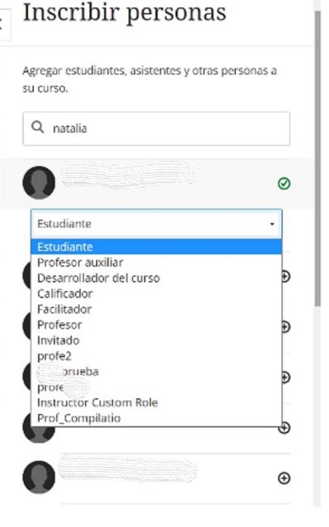Click the back arrow left of title
This screenshot has height=527, width=329.
pos(3,25)
